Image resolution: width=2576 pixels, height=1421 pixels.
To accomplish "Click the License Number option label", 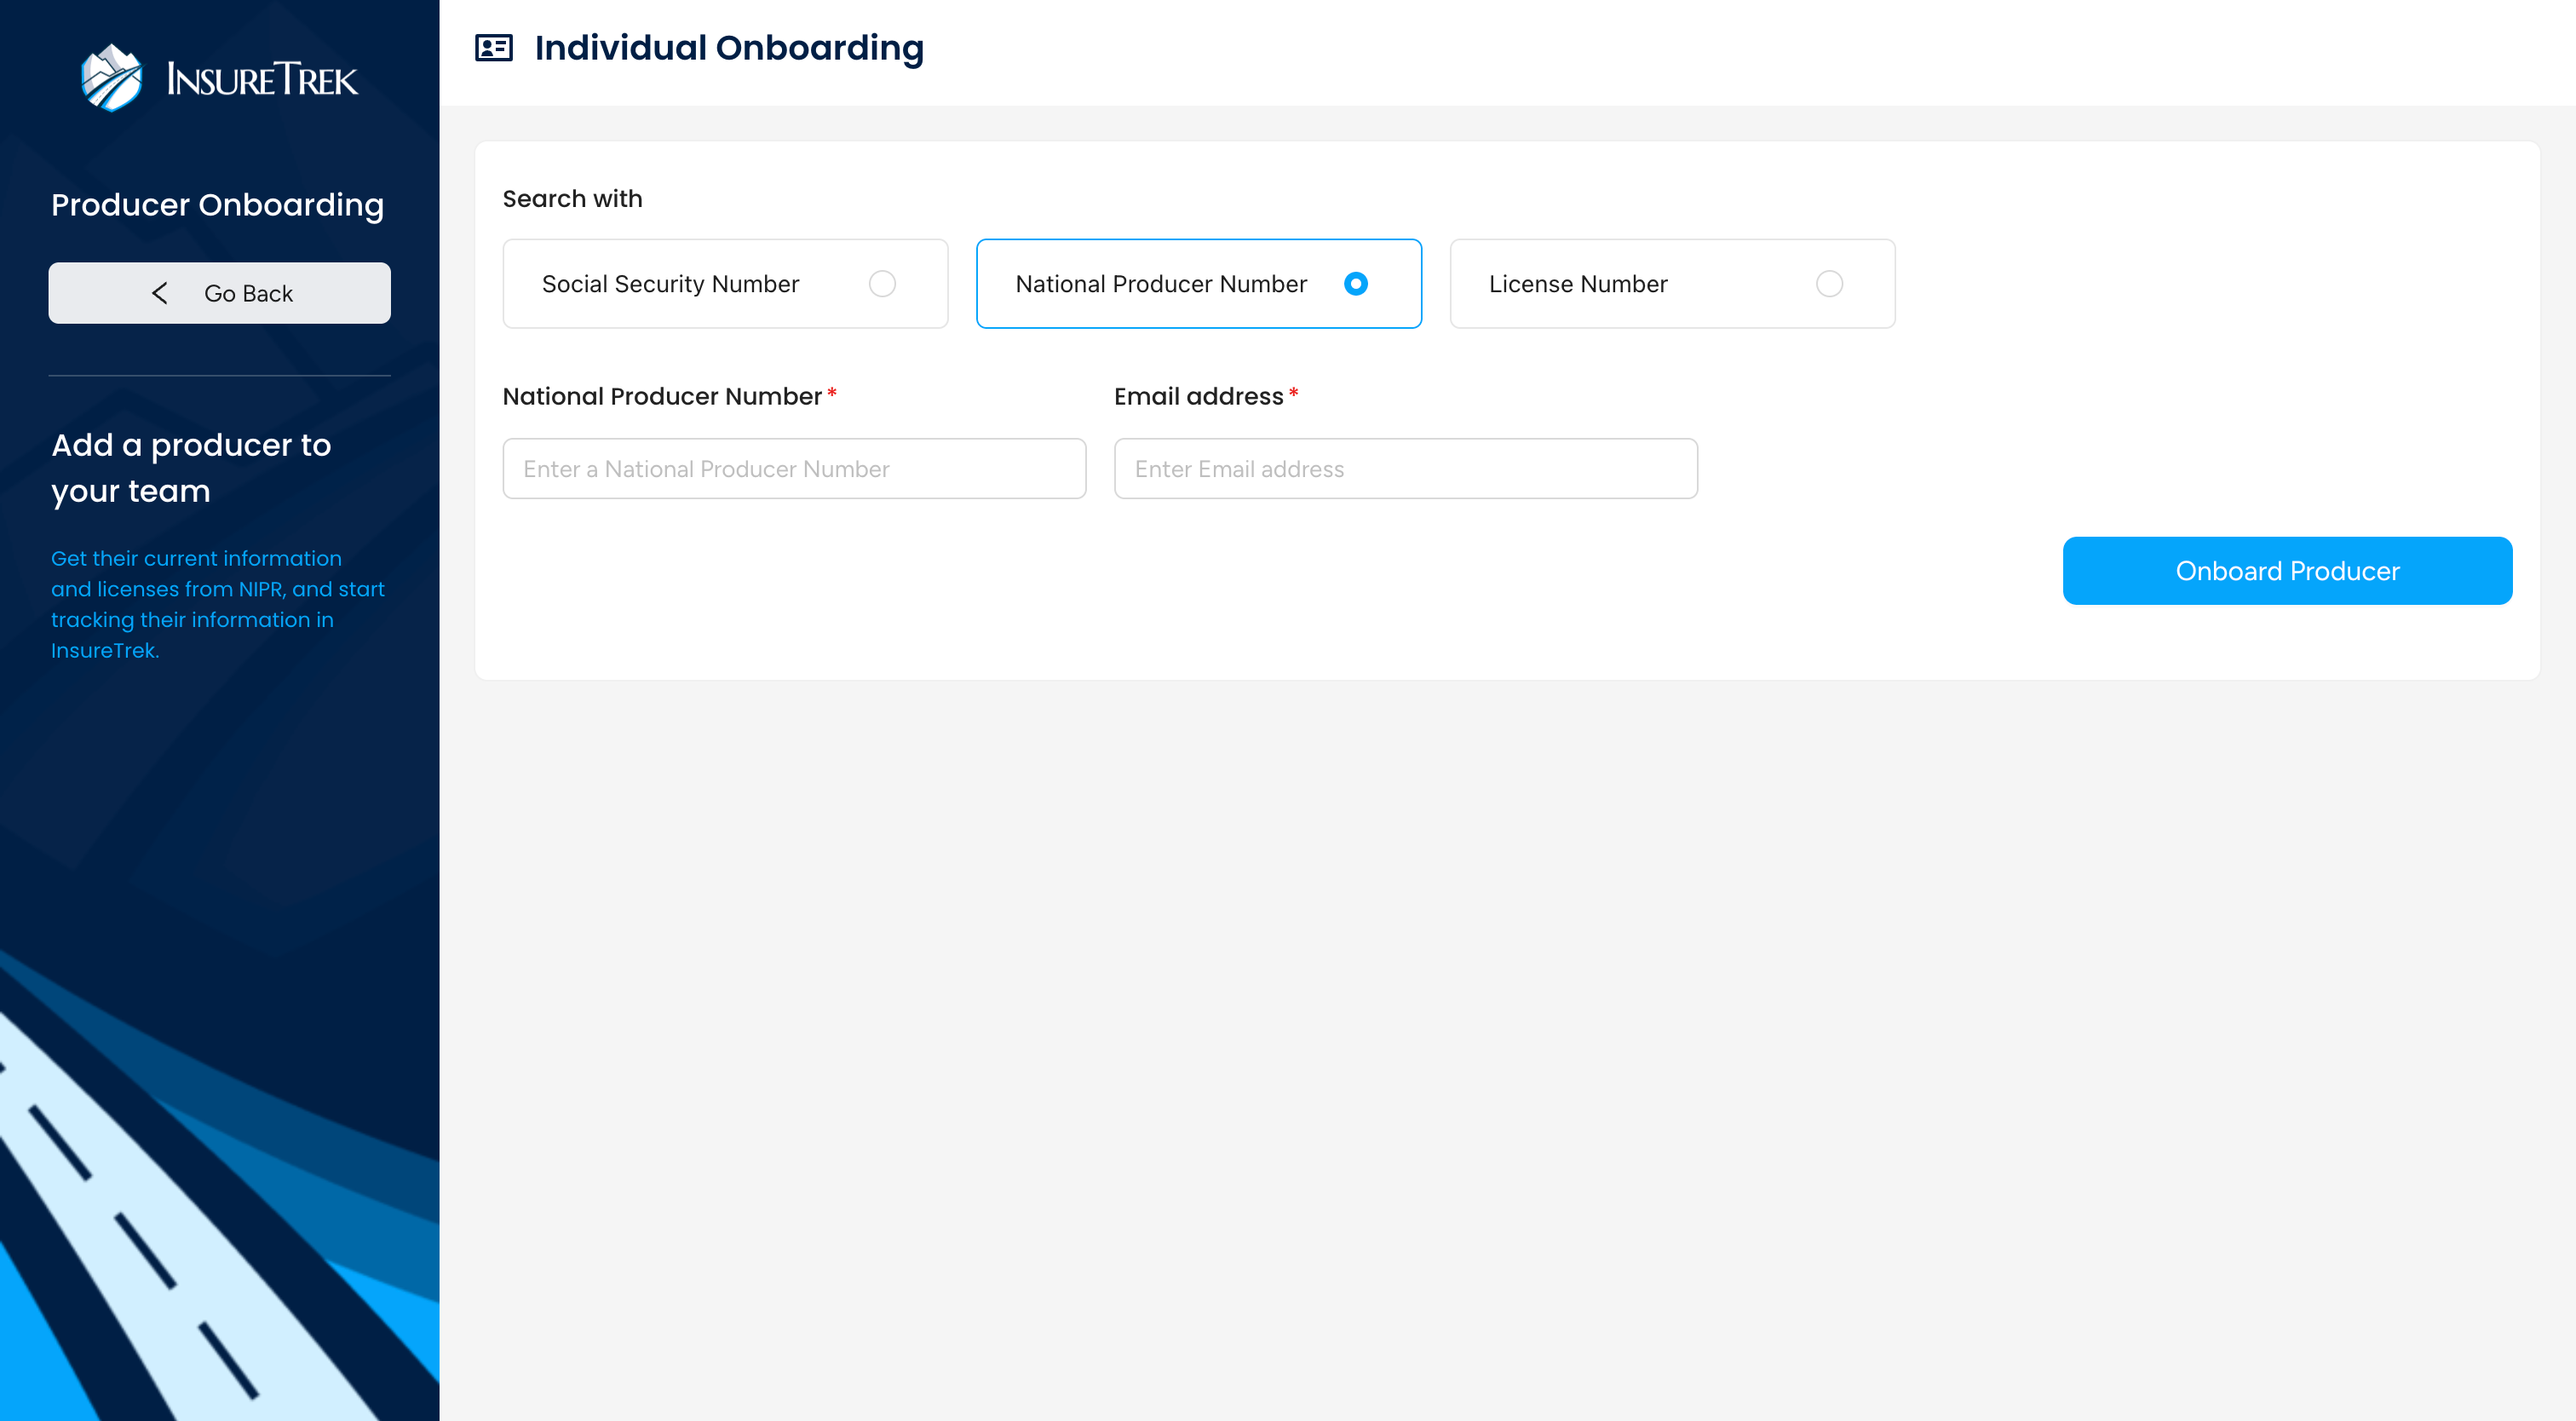I will point(1577,284).
